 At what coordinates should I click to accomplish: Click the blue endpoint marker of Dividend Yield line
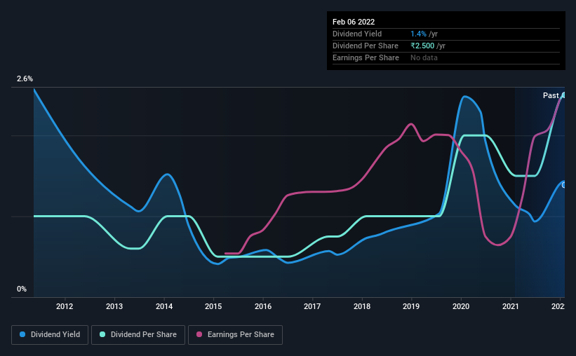(x=563, y=185)
